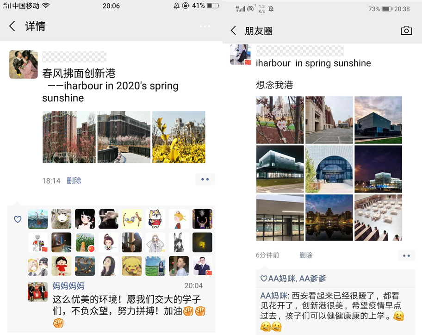Open the night lake reflection photo
This screenshot has width=422, height=335.
click(x=329, y=217)
